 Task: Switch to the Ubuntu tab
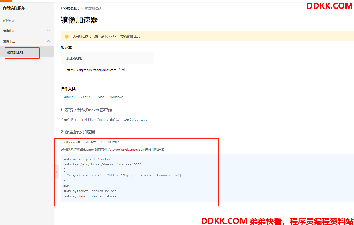69,97
